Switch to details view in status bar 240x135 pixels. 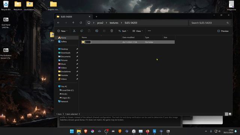coord(226,114)
